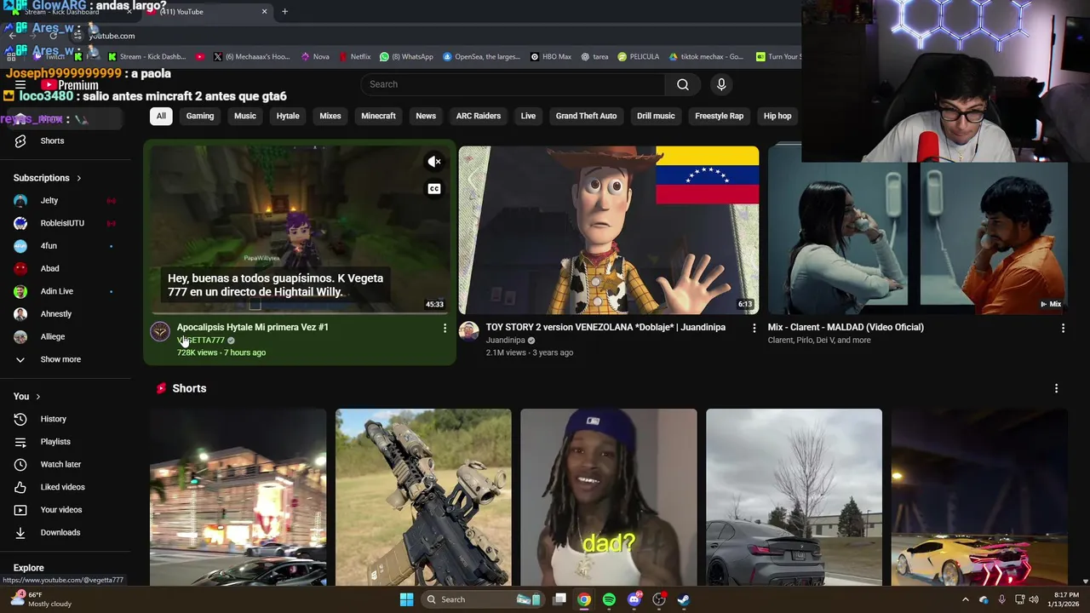Open Adin Live subscription channel
The width and height of the screenshot is (1090, 613).
(x=57, y=291)
